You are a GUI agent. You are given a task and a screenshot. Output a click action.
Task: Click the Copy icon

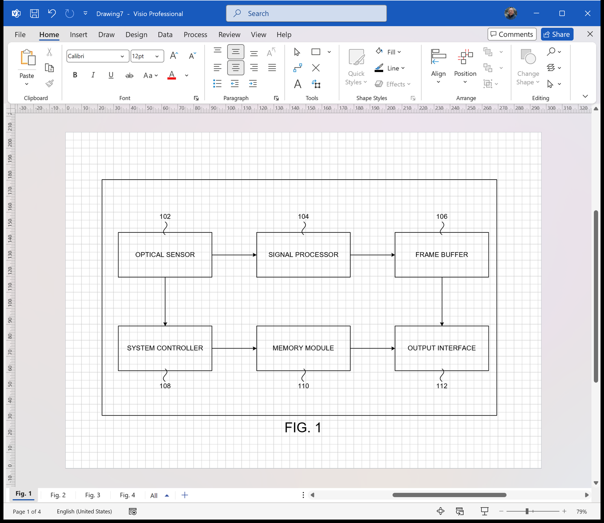[49, 68]
